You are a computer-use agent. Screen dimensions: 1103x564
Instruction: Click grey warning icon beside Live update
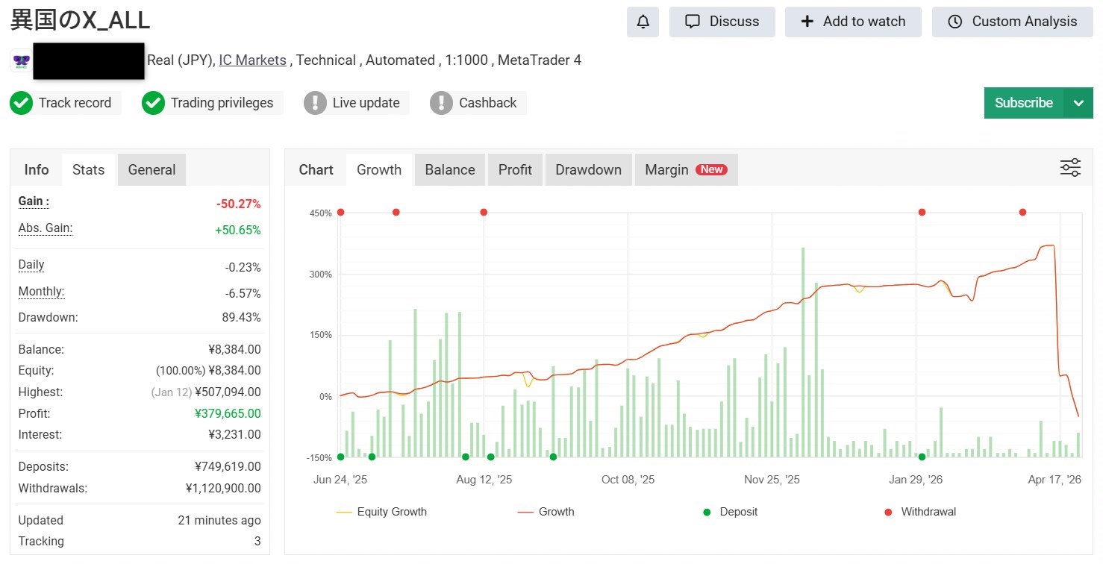316,103
